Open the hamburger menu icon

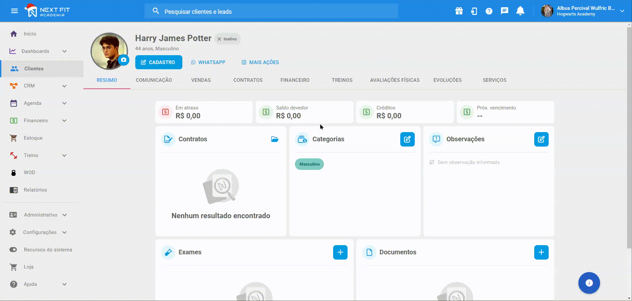14,11
